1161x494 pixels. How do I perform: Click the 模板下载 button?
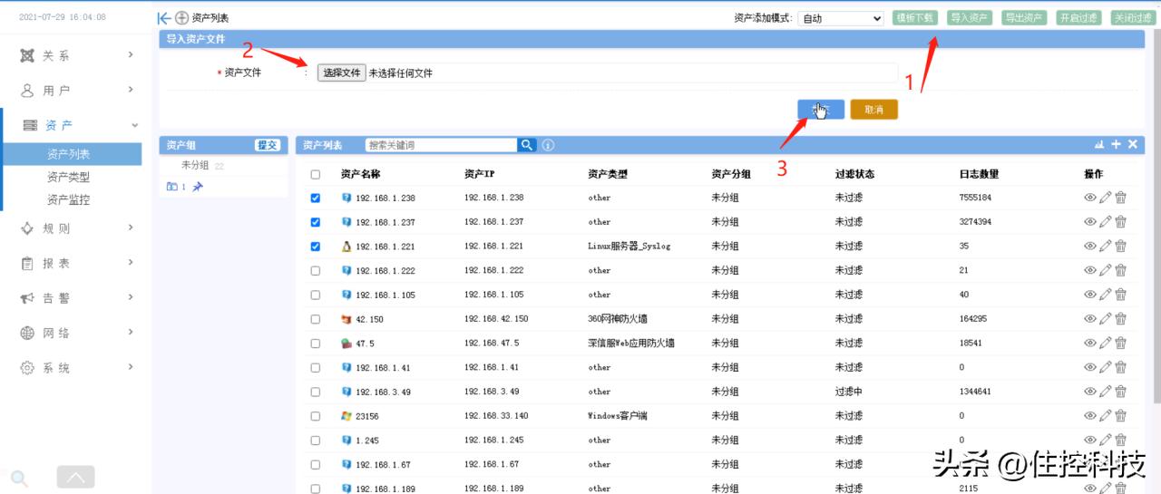click(x=914, y=17)
